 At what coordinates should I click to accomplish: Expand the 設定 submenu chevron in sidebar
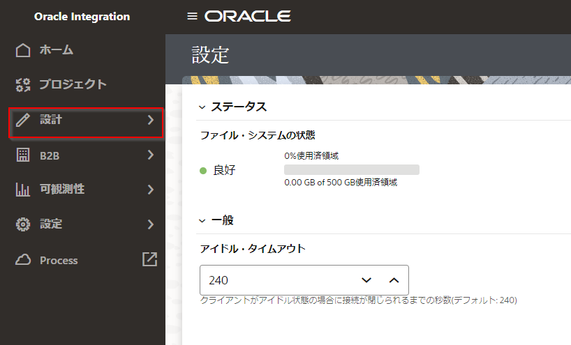pyautogui.click(x=150, y=224)
